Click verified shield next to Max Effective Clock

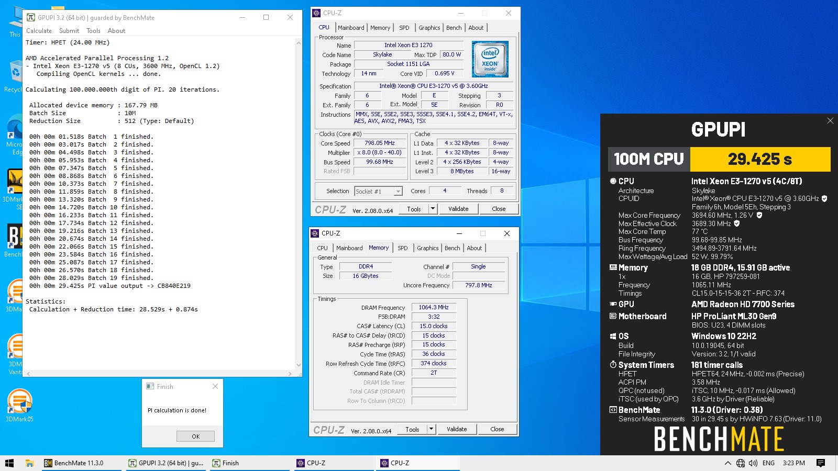737,223
